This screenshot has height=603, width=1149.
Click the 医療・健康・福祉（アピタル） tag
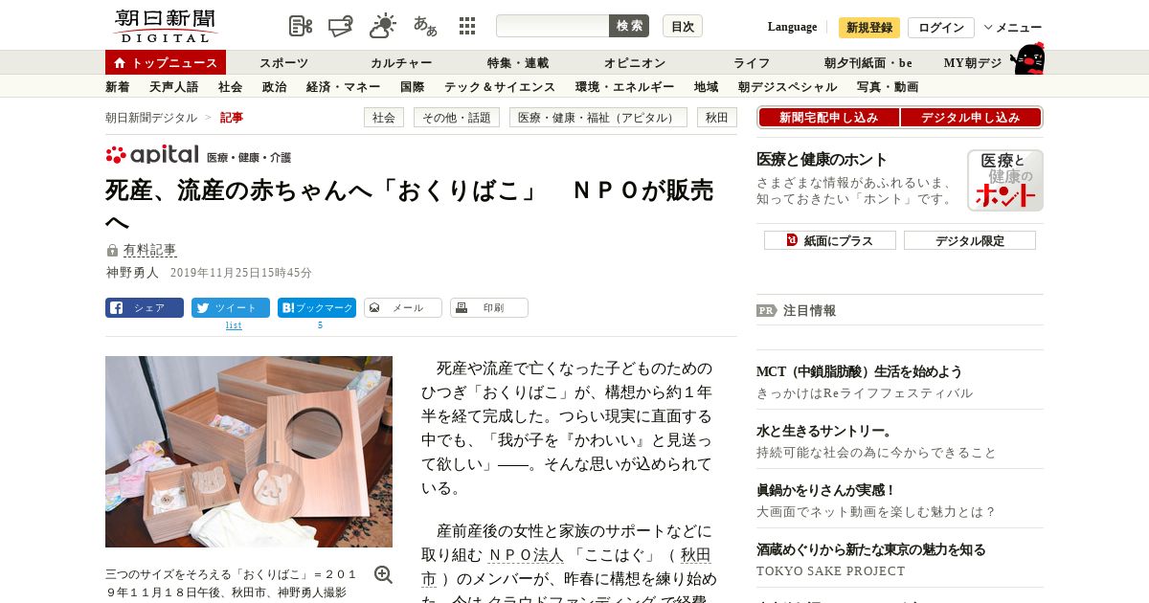(598, 117)
